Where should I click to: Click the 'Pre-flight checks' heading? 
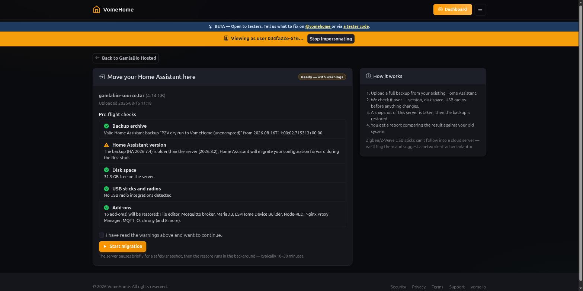click(x=117, y=115)
